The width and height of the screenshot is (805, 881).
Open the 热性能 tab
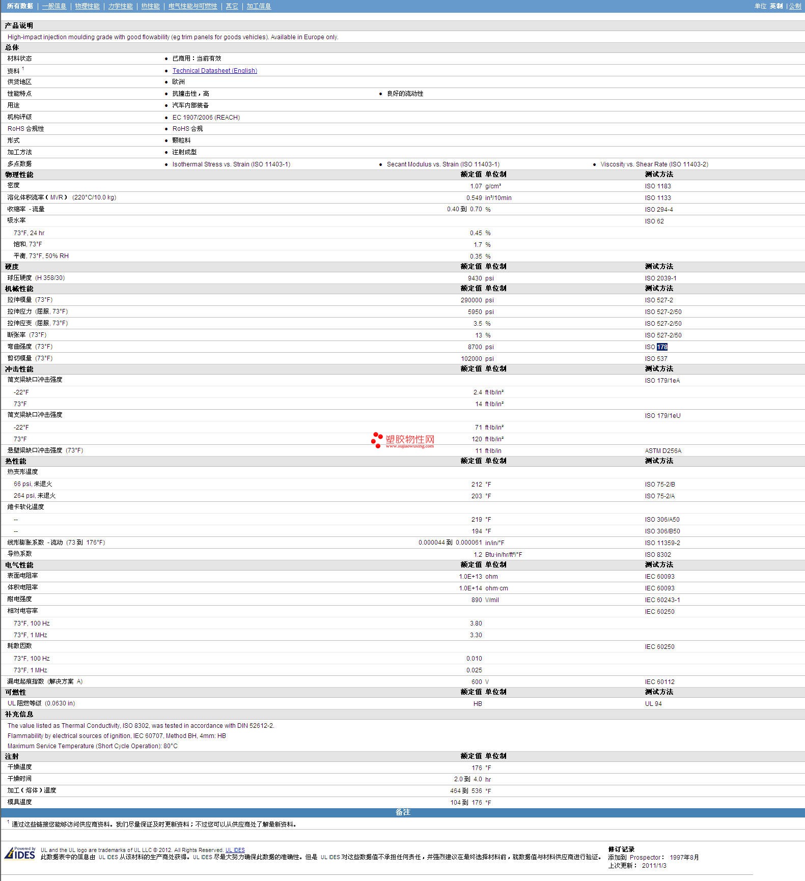(x=150, y=6)
